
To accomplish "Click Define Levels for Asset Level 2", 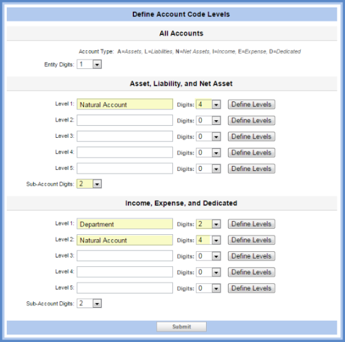I will [252, 120].
